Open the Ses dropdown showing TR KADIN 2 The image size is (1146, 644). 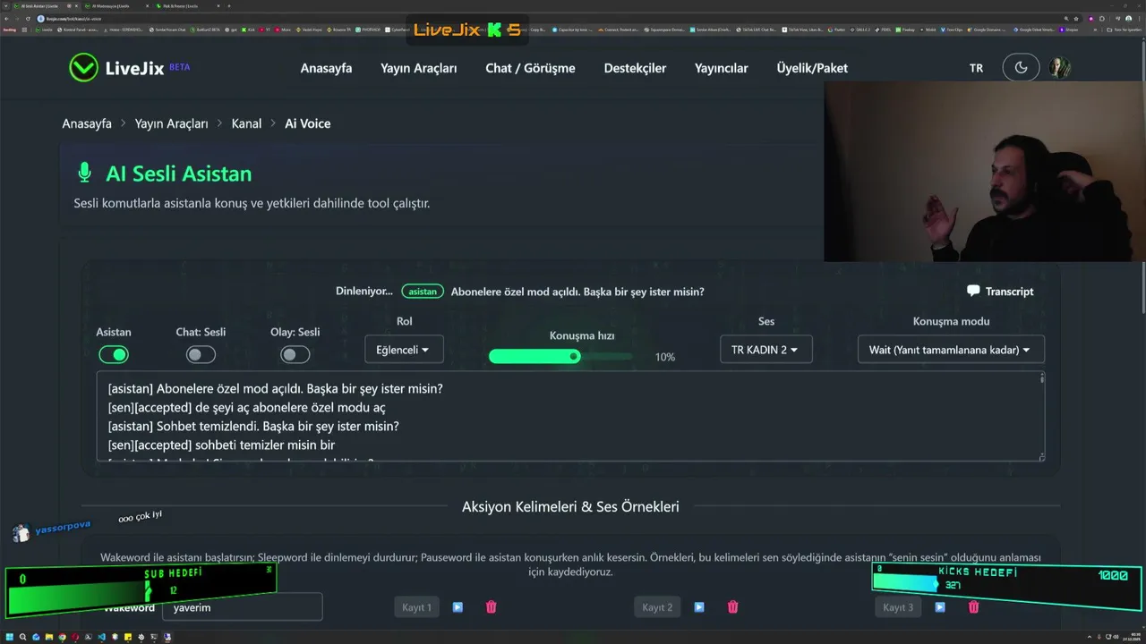[x=765, y=350]
